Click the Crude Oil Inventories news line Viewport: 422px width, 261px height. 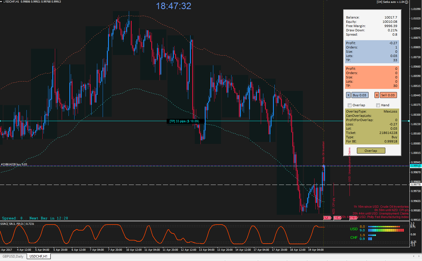381,207
